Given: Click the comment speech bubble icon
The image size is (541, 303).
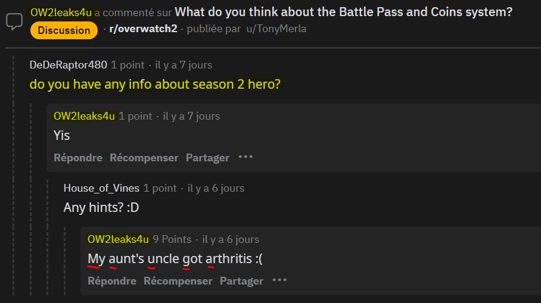Looking at the screenshot, I should point(14,21).
